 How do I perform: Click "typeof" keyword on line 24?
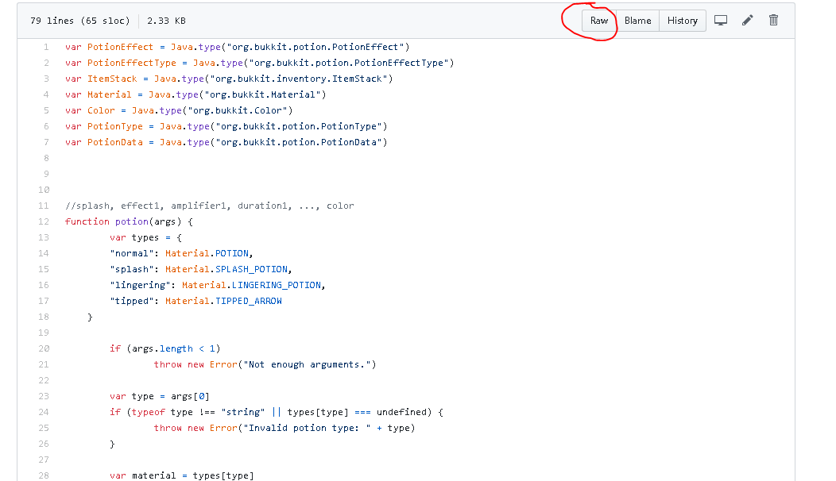[x=149, y=412]
